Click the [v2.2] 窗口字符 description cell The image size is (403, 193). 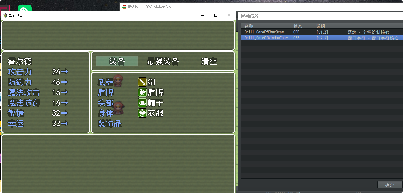click(x=357, y=38)
